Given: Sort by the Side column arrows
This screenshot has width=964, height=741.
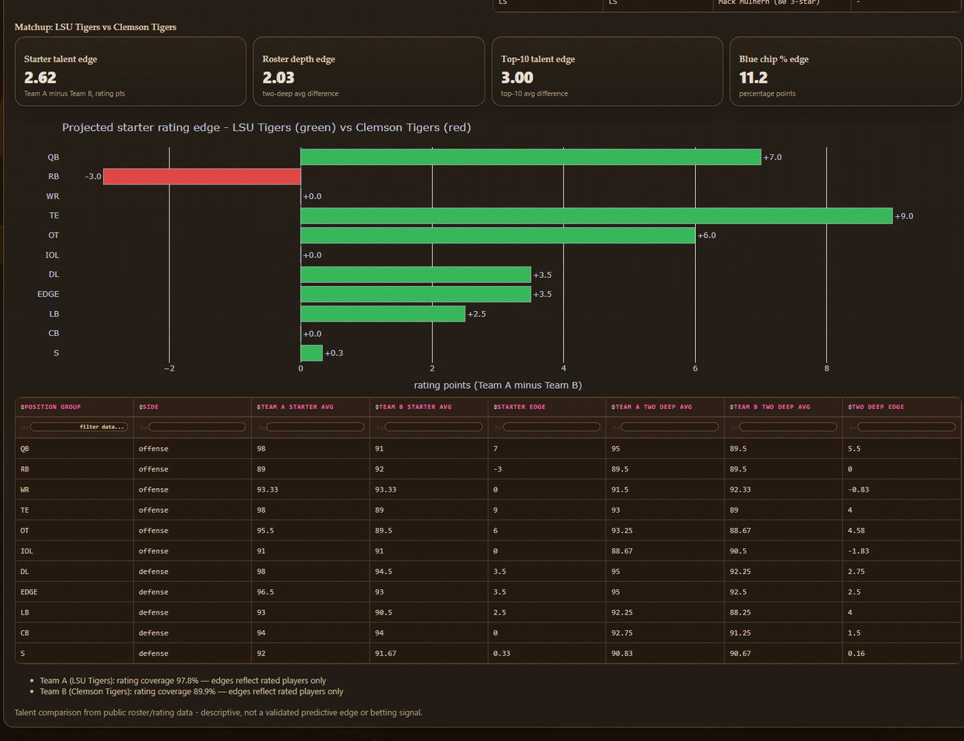Looking at the screenshot, I should (x=141, y=407).
